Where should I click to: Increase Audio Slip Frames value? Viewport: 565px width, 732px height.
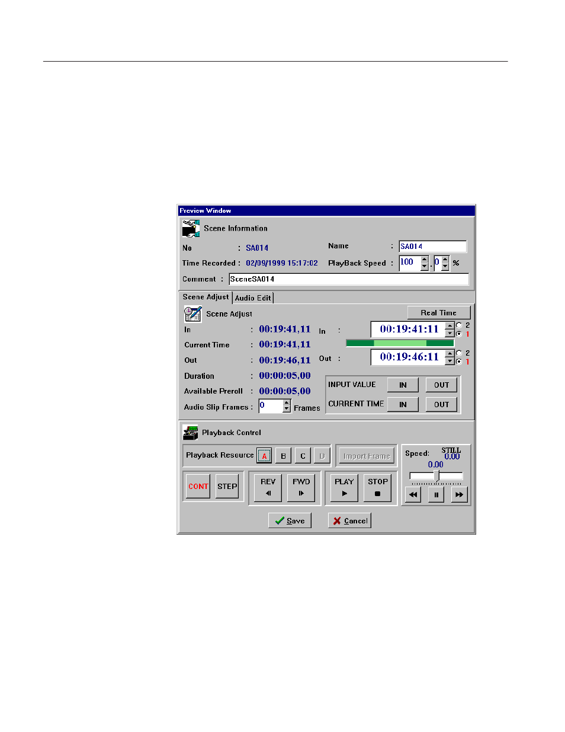[287, 402]
